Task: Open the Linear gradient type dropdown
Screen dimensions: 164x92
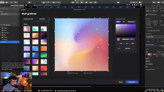Action: pos(157,54)
